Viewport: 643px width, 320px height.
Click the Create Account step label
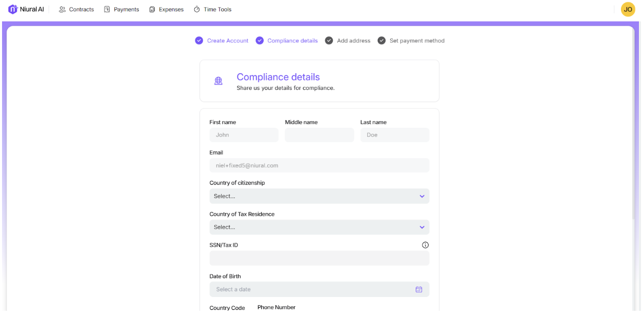click(x=227, y=41)
